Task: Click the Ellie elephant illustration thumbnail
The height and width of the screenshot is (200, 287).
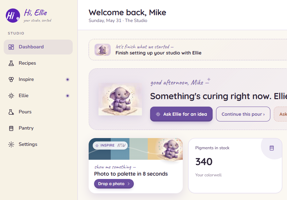Action: [103, 50]
